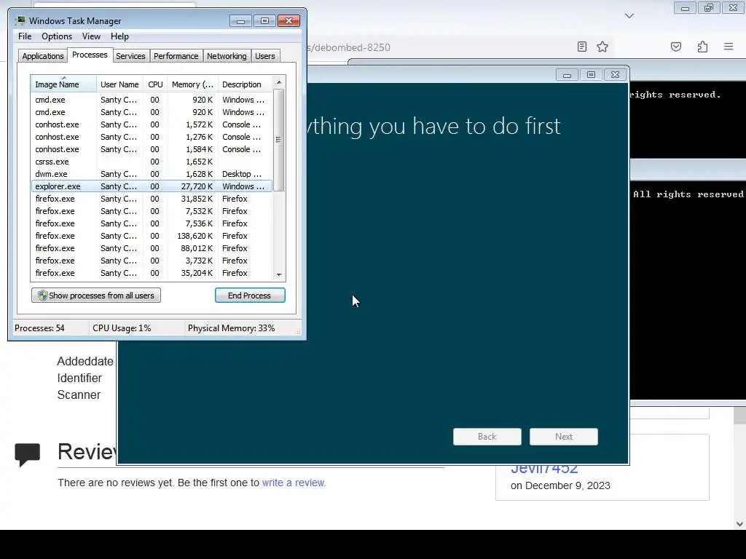746x559 pixels.
Task: Restore down the Firefox window
Action: click(709, 8)
